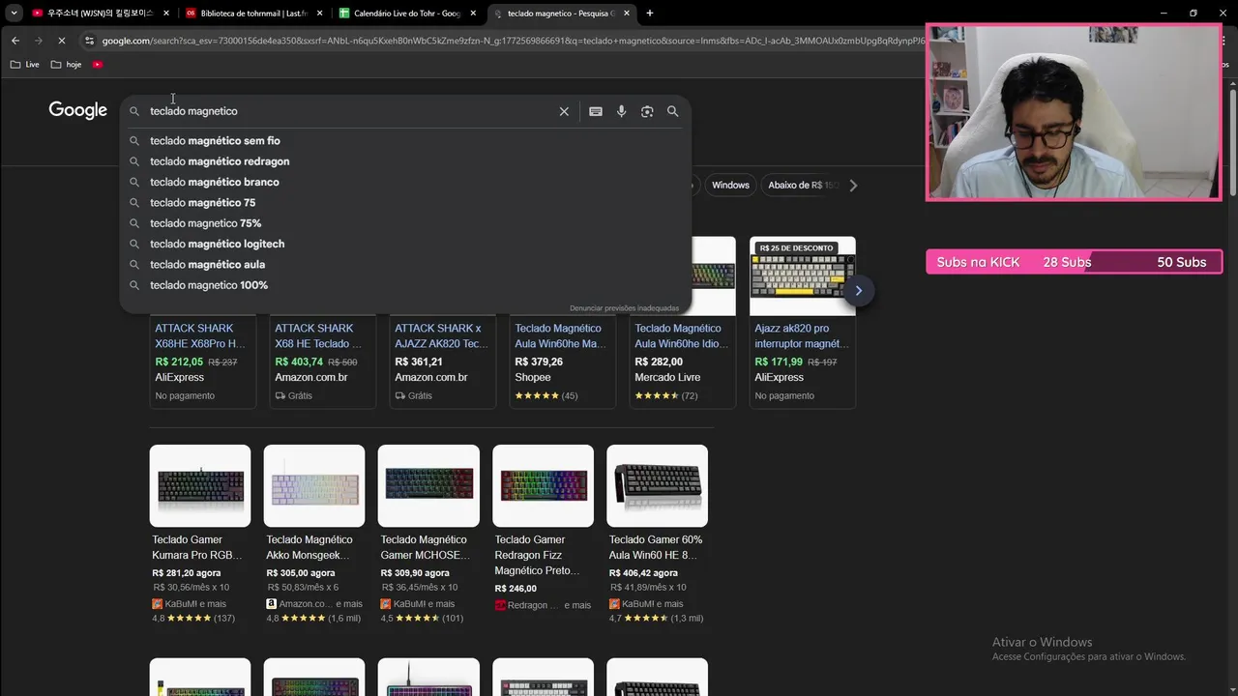Open Teclado Gamer Kumara Pro RGB thumbnail

[200, 485]
